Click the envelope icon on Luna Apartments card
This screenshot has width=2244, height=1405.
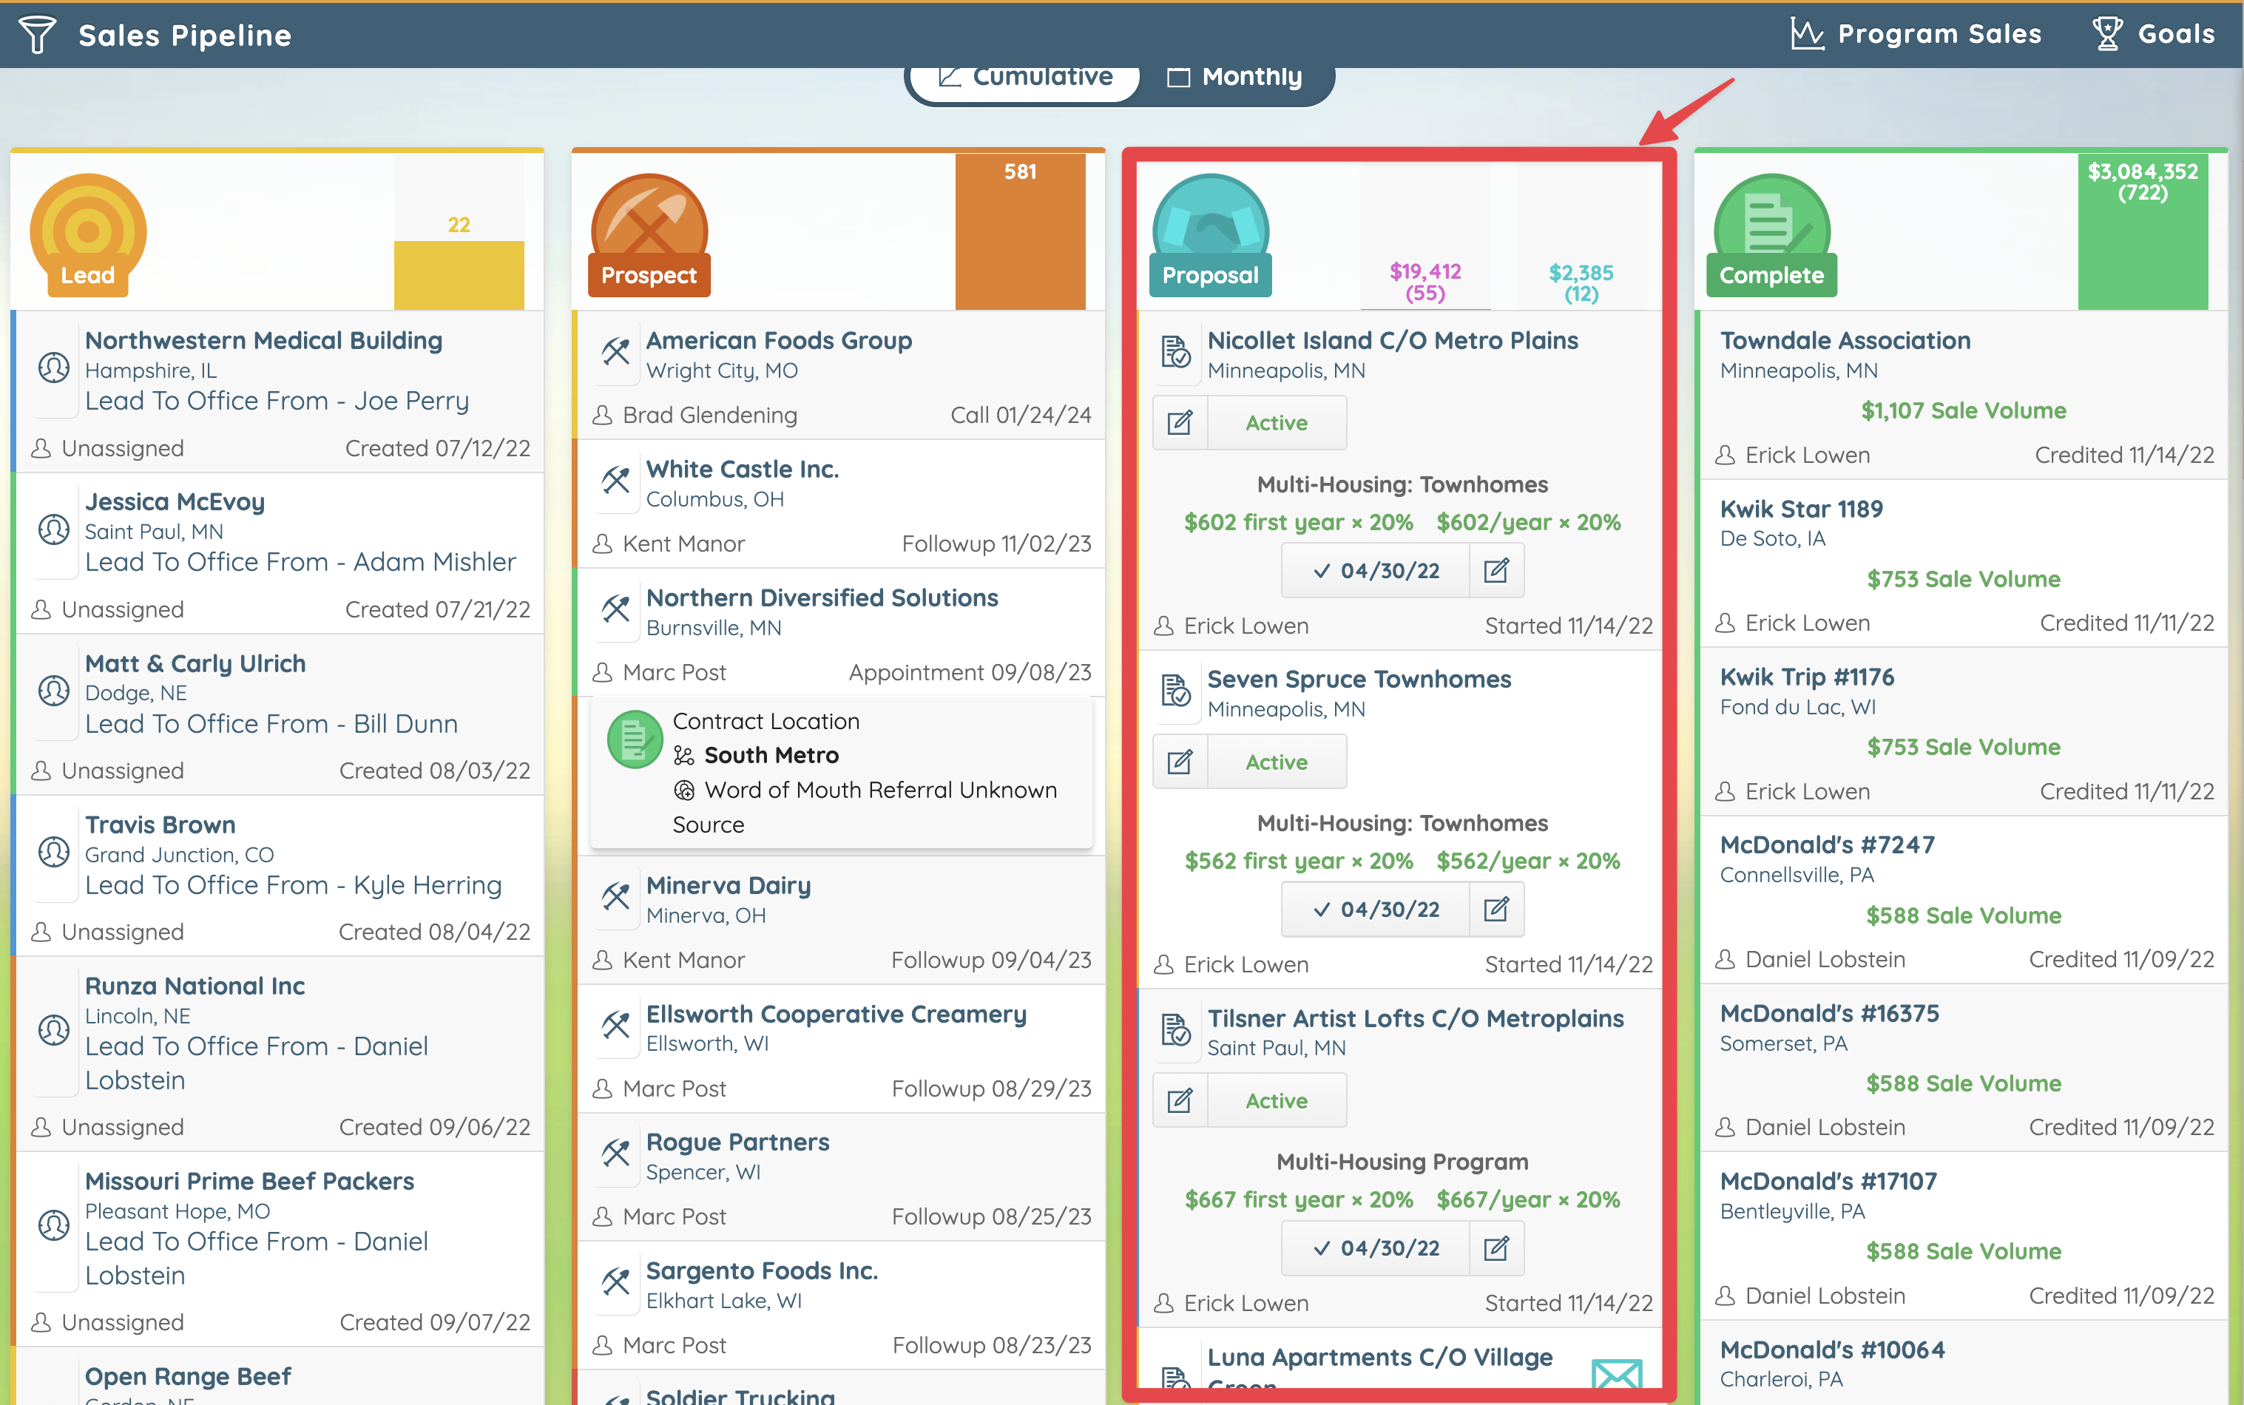pyautogui.click(x=1617, y=1373)
